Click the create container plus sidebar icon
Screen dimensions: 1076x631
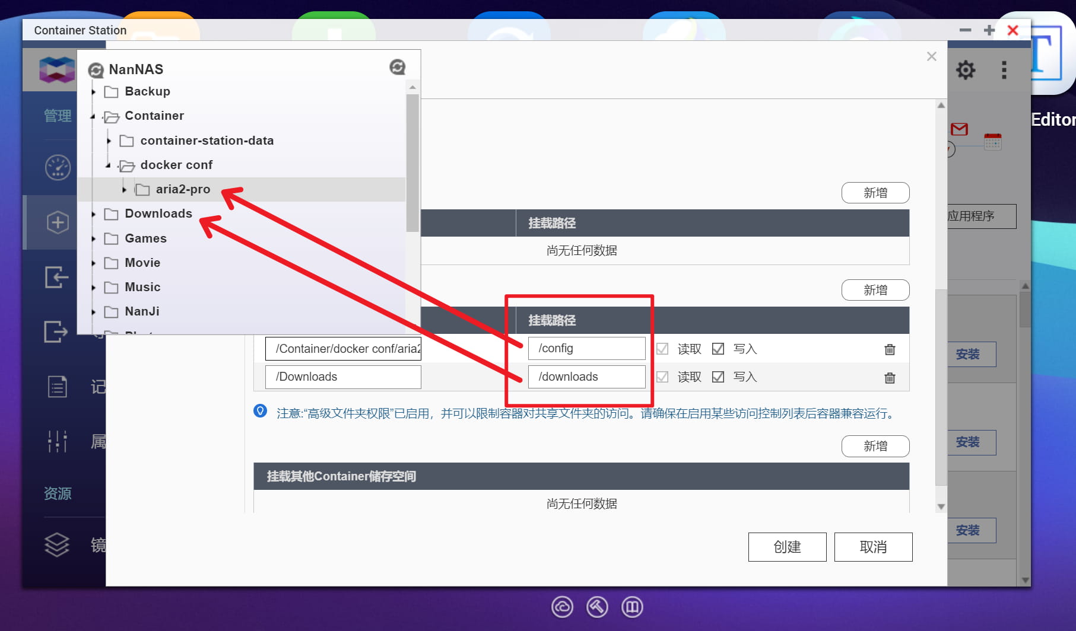pos(57,222)
